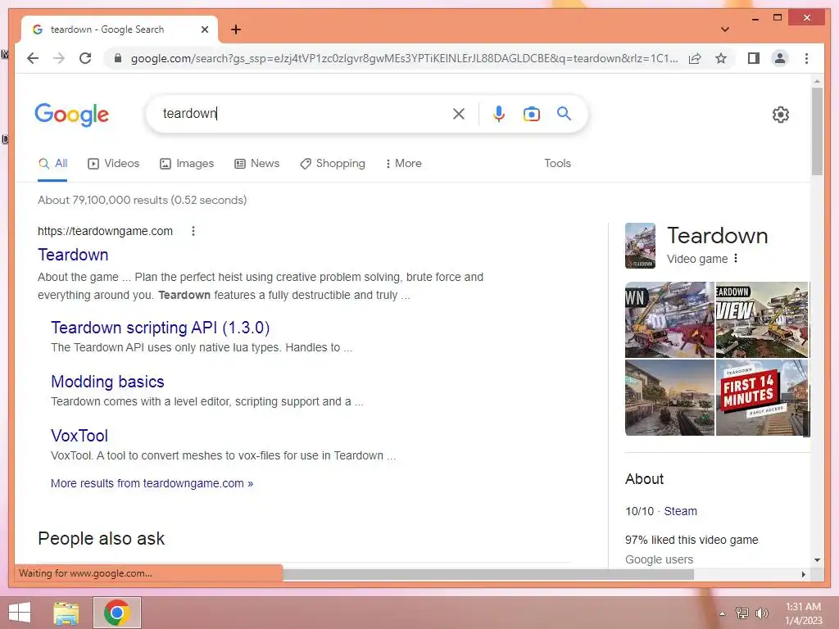Viewport: 839px width, 629px height.
Task: Open search Tools options
Action: 557,164
